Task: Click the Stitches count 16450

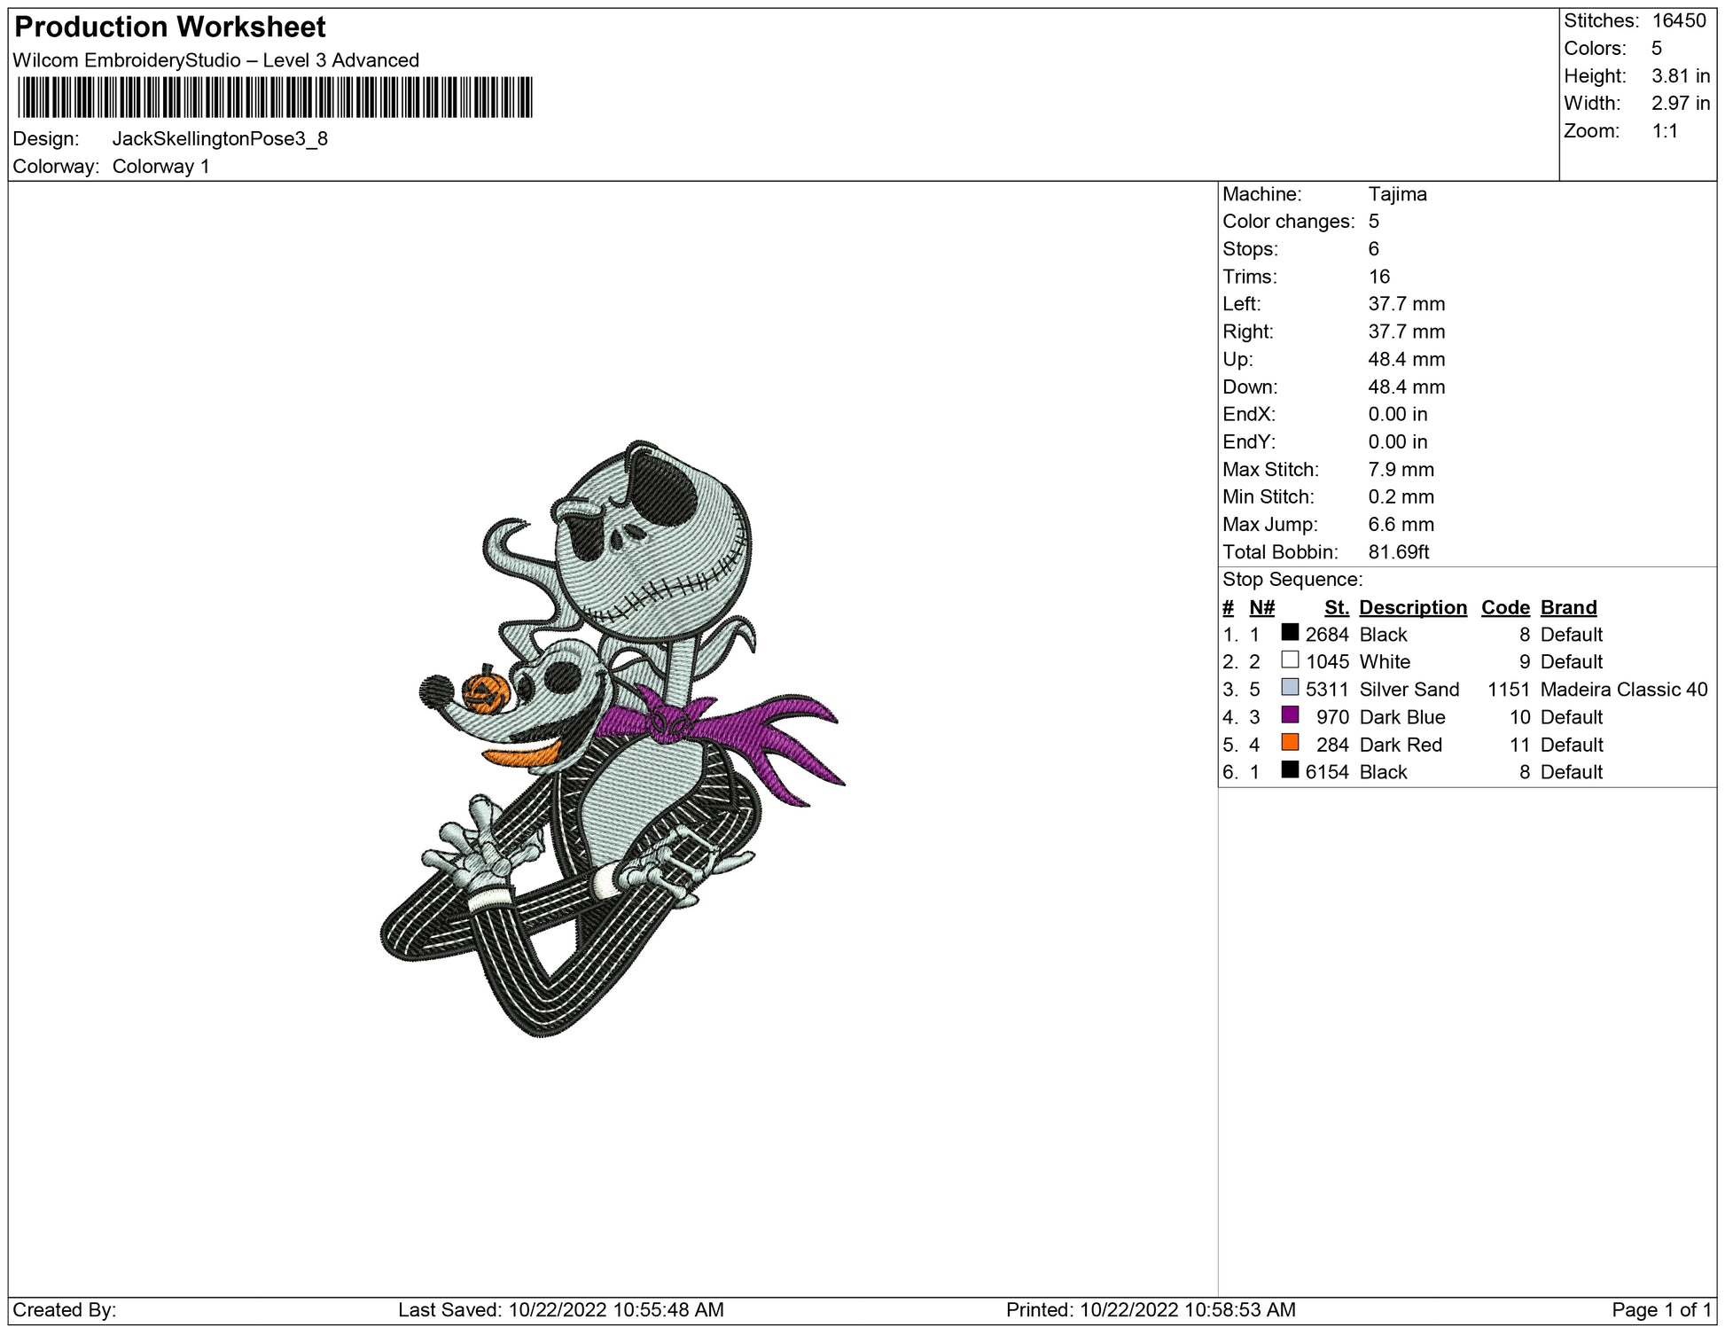Action: pos(1678,21)
